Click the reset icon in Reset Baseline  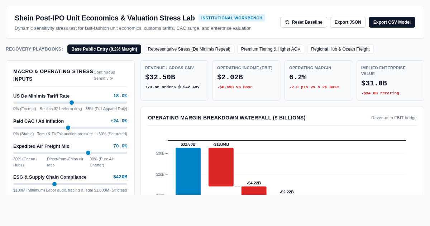[x=287, y=22]
